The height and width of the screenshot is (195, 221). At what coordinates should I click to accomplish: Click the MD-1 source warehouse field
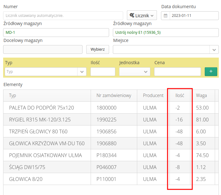pyautogui.click(x=56, y=33)
